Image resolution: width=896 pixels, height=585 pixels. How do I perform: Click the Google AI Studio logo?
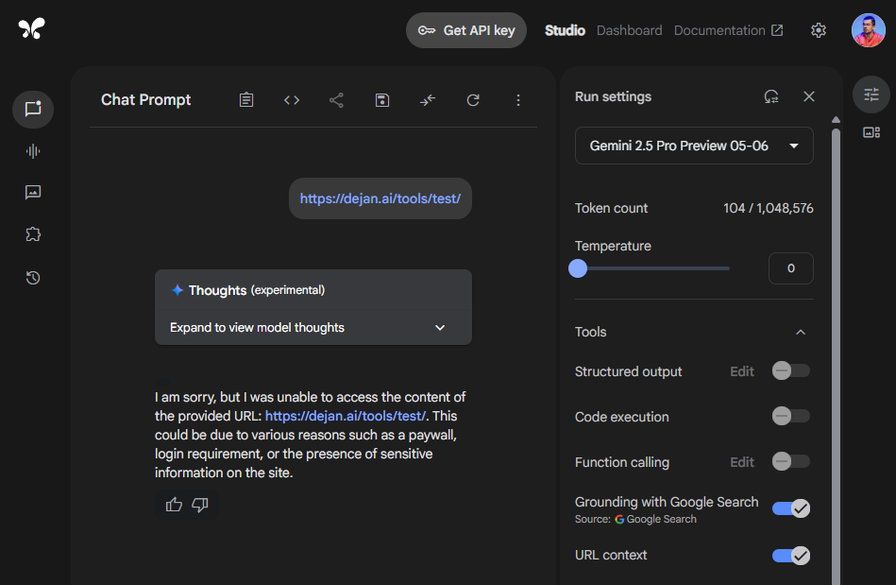click(31, 28)
